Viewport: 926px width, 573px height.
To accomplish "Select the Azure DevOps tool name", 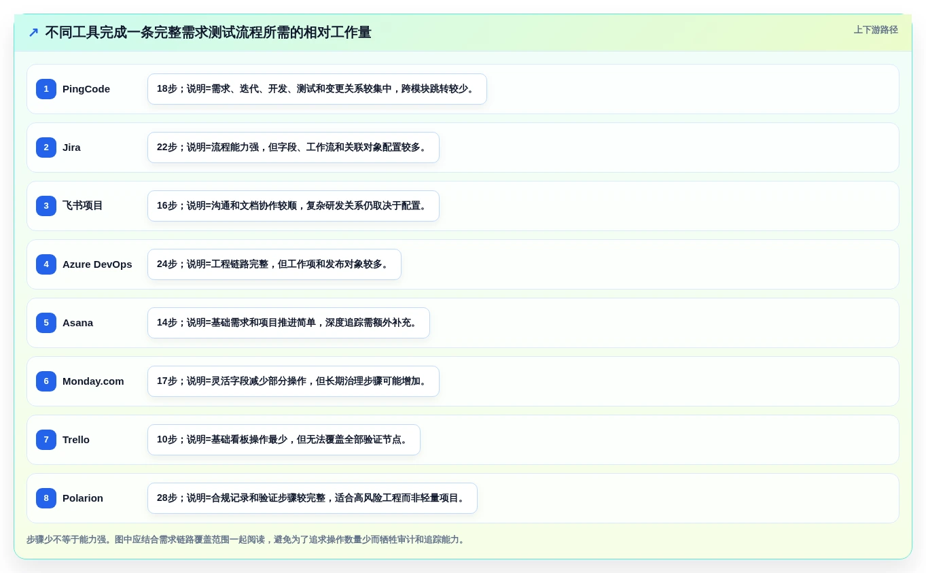I will pos(97,264).
